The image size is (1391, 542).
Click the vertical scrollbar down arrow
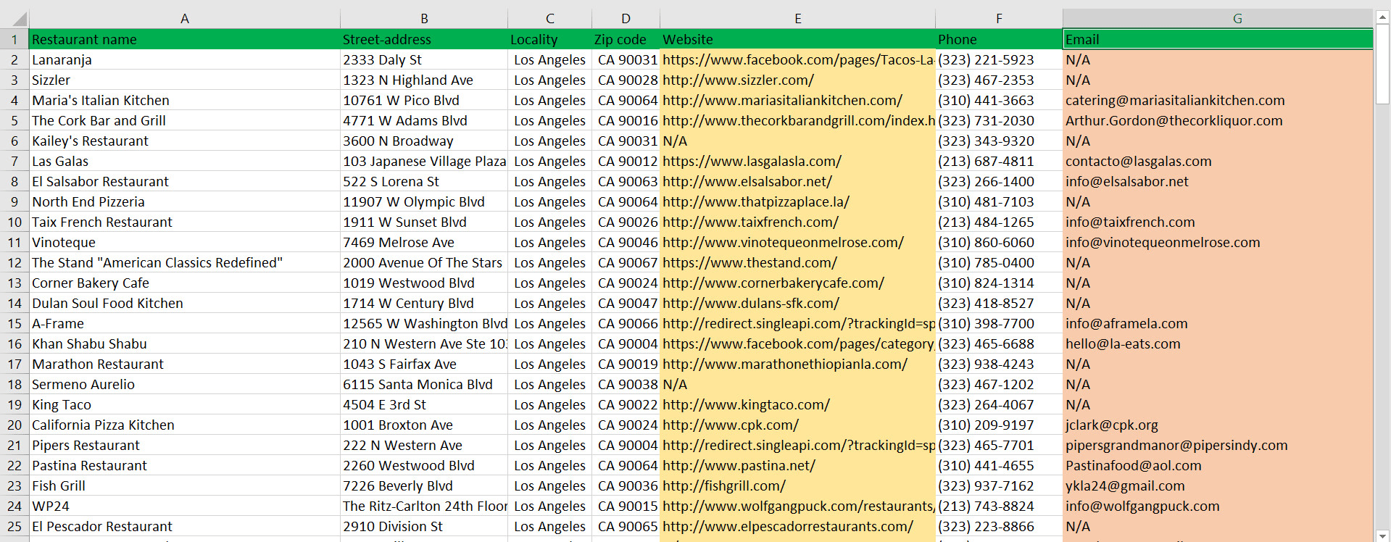(x=1382, y=535)
